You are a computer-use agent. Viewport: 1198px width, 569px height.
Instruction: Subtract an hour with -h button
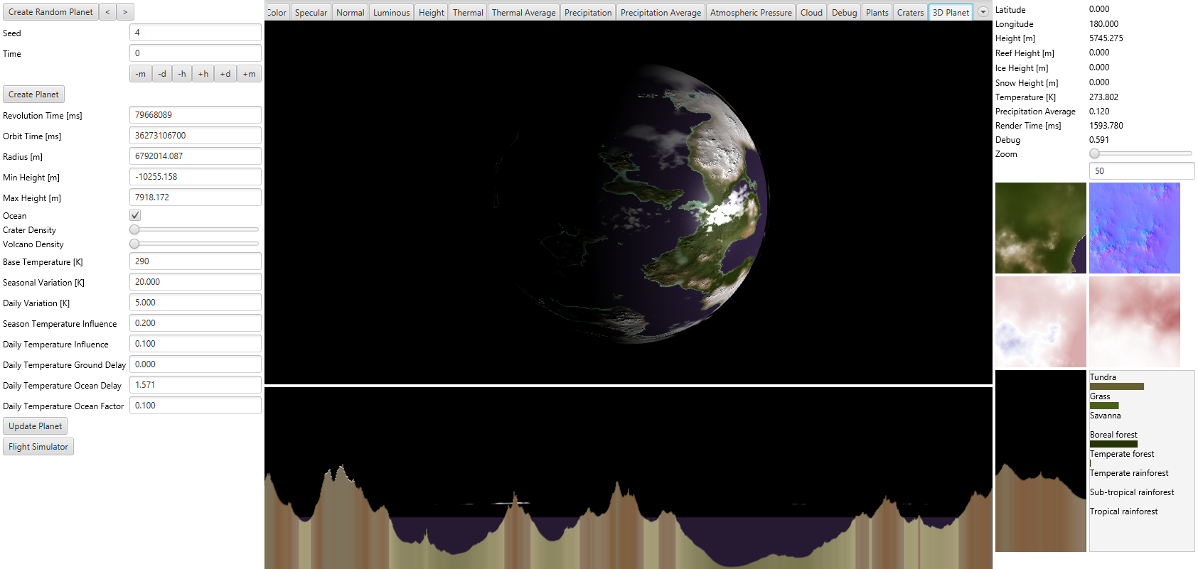[182, 74]
